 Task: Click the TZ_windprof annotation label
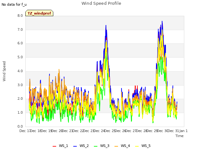pyautogui.click(x=39, y=13)
